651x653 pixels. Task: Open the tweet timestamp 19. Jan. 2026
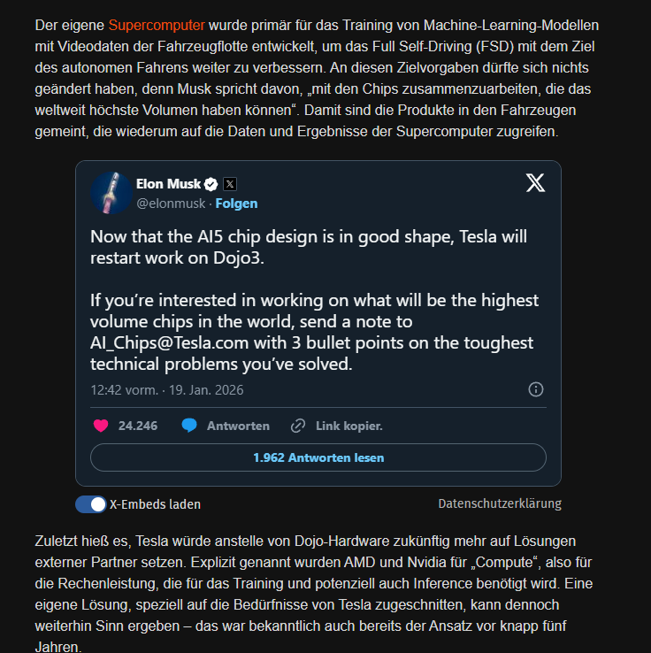[x=167, y=390]
